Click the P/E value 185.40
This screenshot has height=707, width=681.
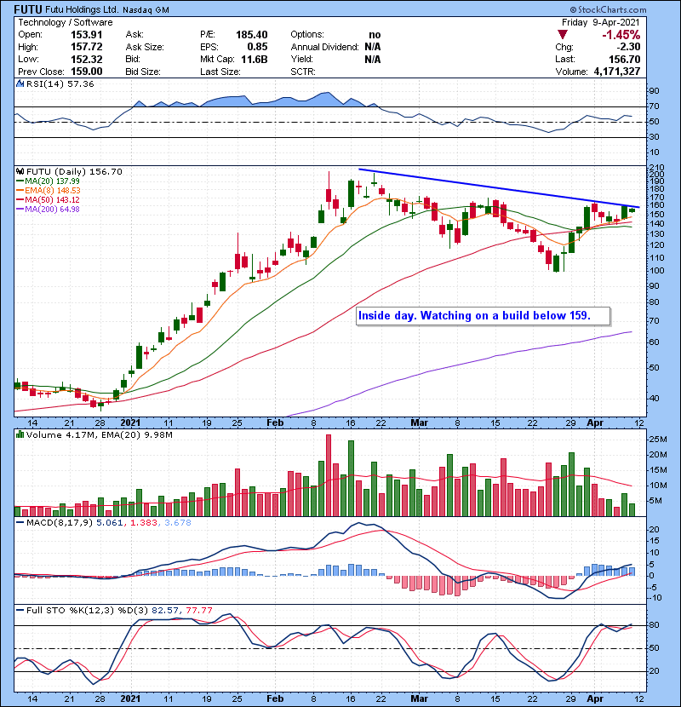(251, 35)
